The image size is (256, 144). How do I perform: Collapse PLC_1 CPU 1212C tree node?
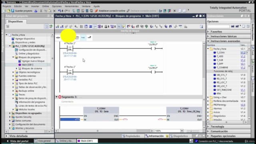(x=10, y=46)
